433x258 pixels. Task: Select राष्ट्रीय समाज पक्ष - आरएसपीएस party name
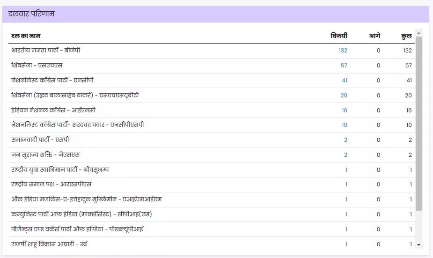51,184
